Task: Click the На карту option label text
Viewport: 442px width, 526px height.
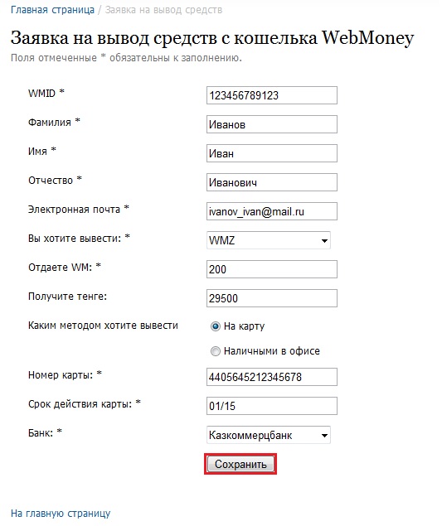Action: pyautogui.click(x=244, y=326)
